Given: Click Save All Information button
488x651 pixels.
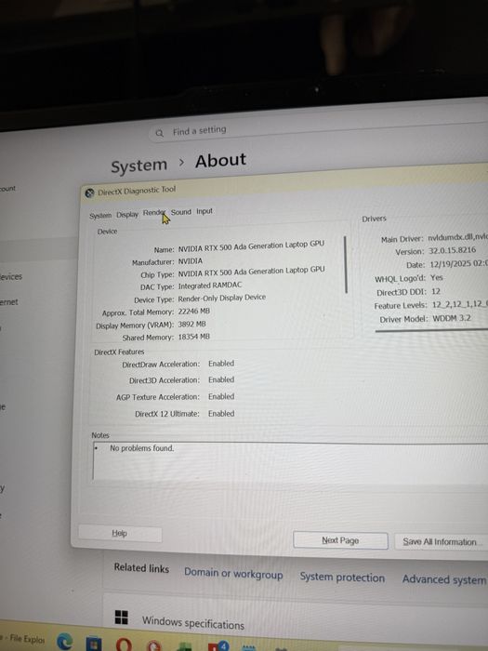Looking at the screenshot, I should 441,541.
